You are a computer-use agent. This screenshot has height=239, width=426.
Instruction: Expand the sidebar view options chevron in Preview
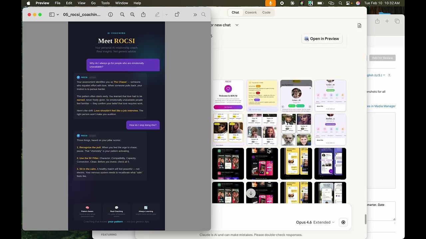(58, 15)
